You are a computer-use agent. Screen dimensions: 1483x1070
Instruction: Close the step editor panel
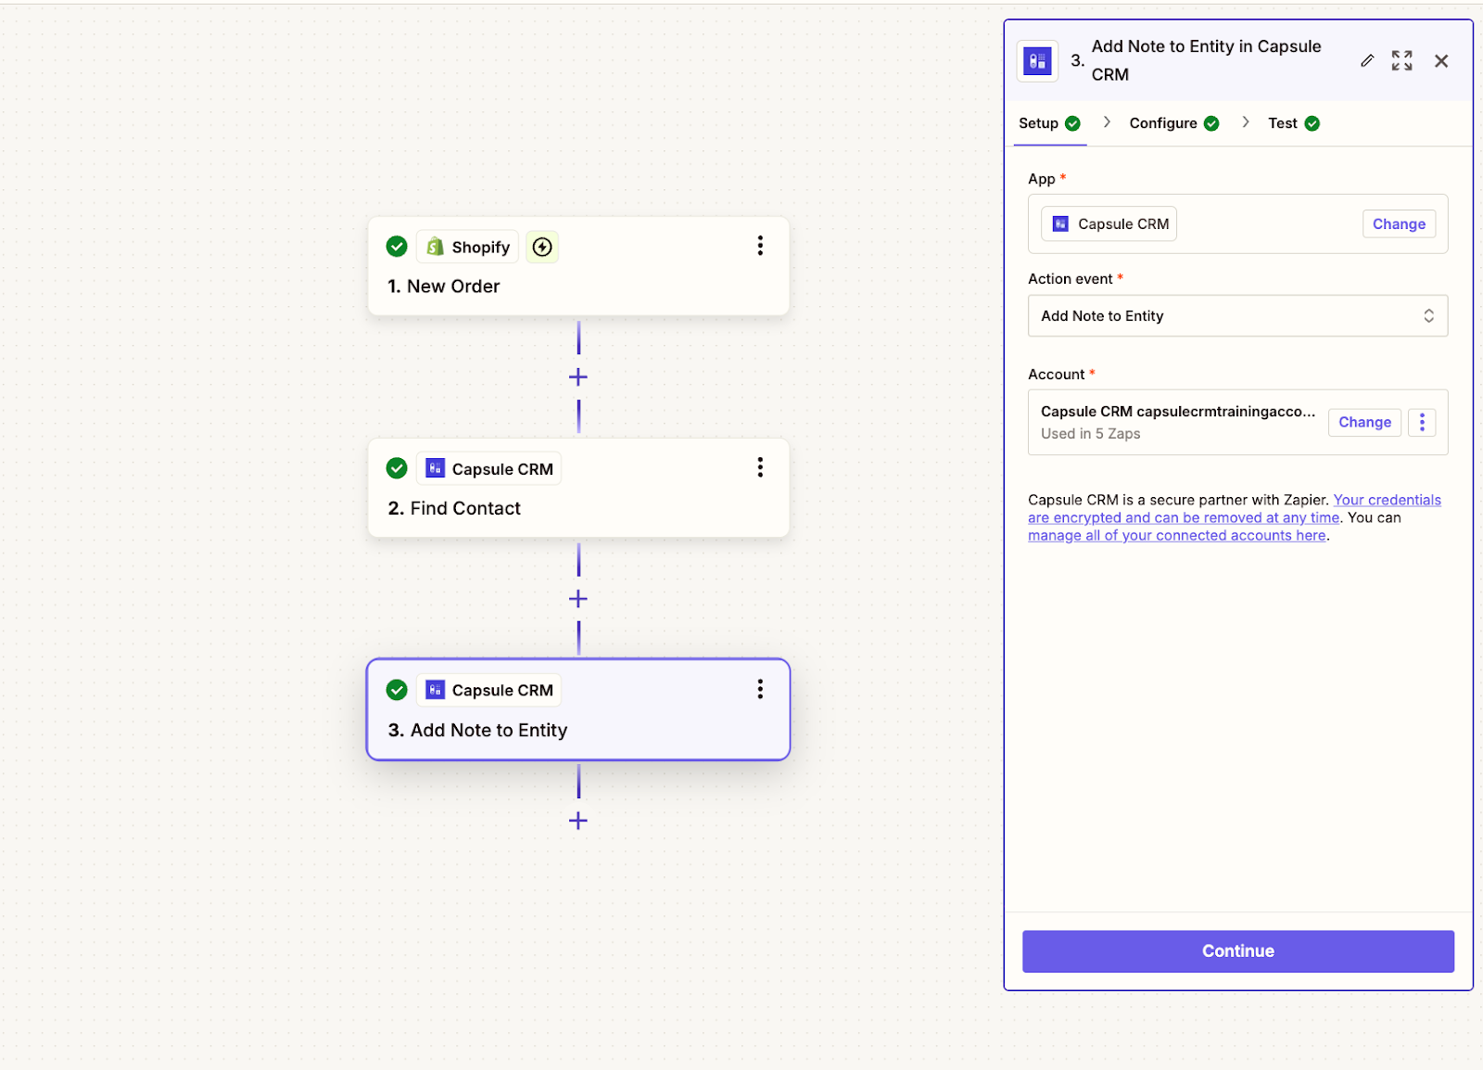pyautogui.click(x=1441, y=61)
